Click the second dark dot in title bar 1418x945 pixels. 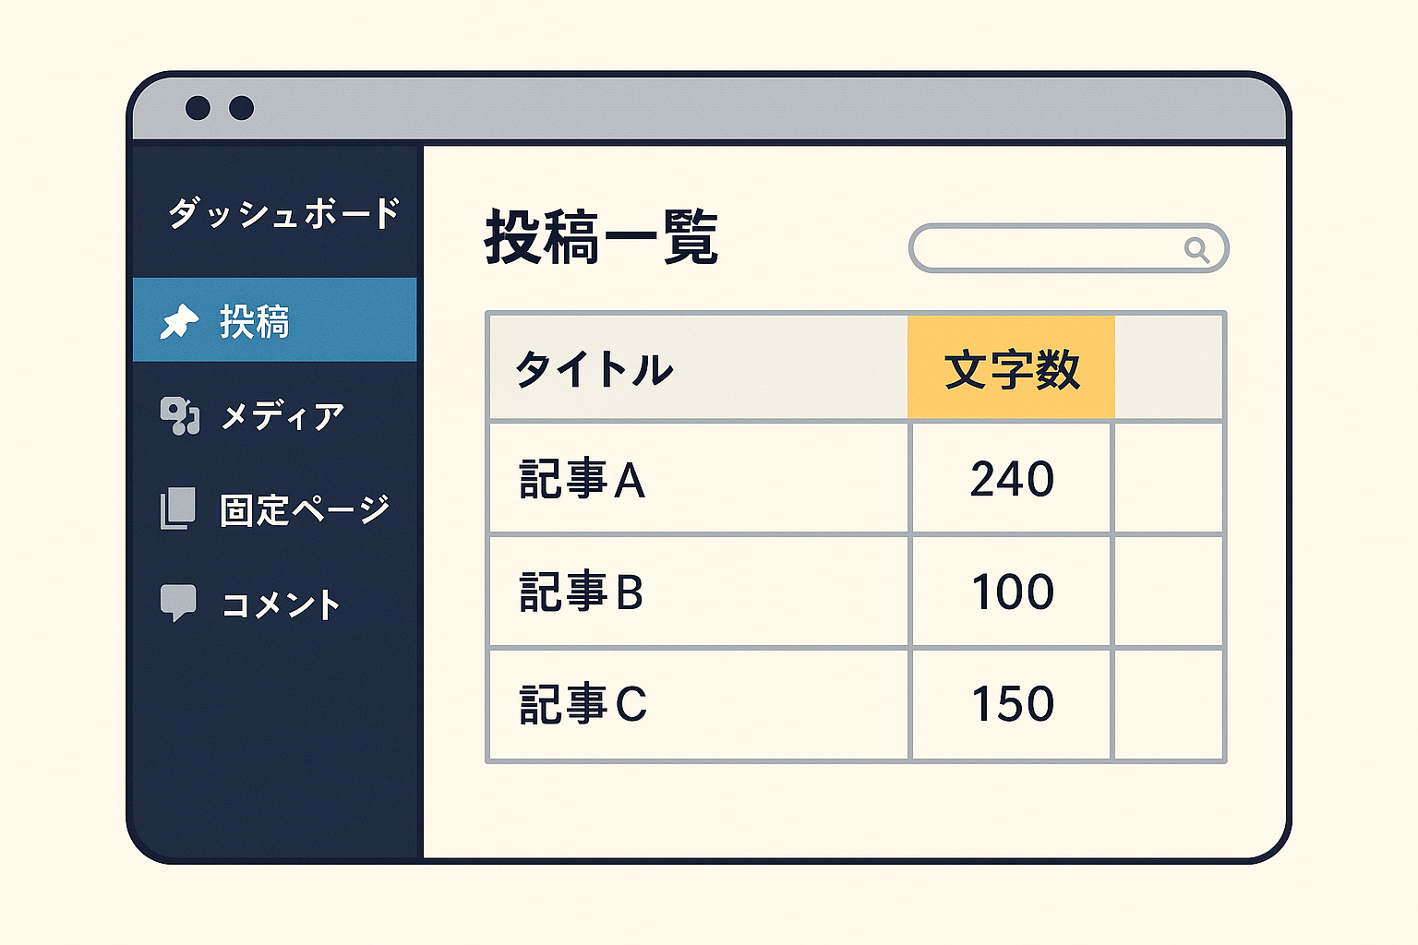[242, 108]
